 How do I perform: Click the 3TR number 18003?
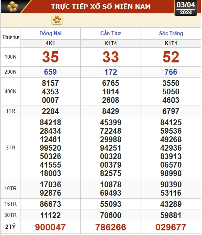(51, 173)
